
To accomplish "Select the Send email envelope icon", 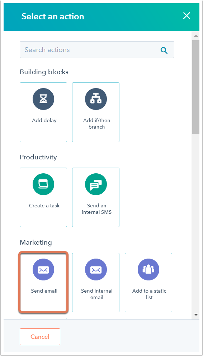I will pyautogui.click(x=43, y=270).
